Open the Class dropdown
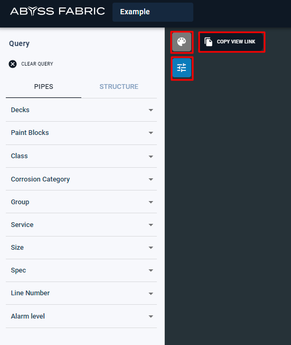Viewport: 291px width, 345px height. (x=81, y=156)
